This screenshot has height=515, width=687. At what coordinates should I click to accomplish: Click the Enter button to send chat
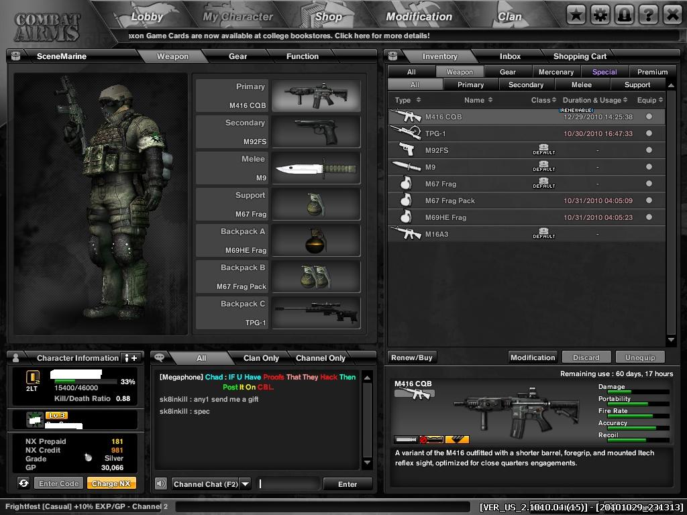pos(348,484)
